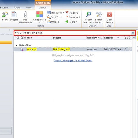Viewport: 138px width, 138px height.
Task: Sort by the Reminder bell column
Action: click(18, 38)
